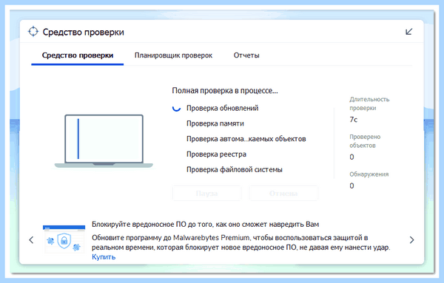Click the spinner beside Проверка обновлений
Viewport: 444px width, 283px height.
pos(176,108)
